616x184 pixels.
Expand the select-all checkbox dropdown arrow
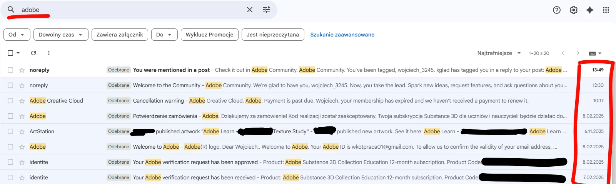click(18, 53)
